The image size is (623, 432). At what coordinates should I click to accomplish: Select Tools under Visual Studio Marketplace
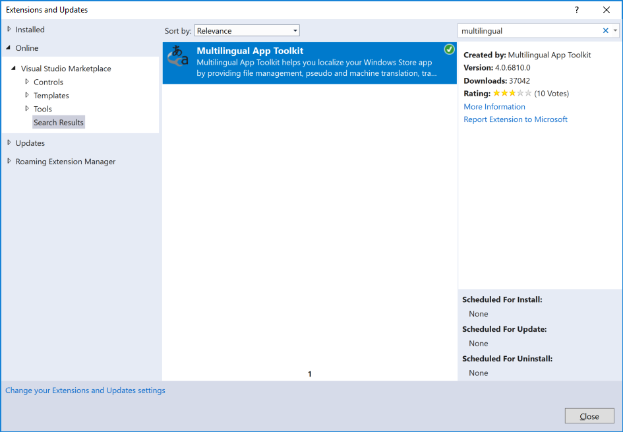coord(43,109)
